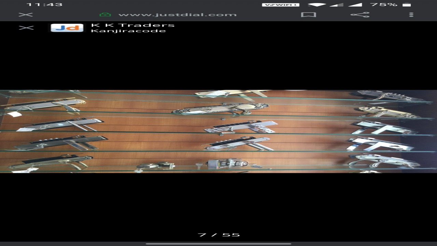437x246 pixels.
Task: Open the K K Traders business title
Action: tap(133, 25)
